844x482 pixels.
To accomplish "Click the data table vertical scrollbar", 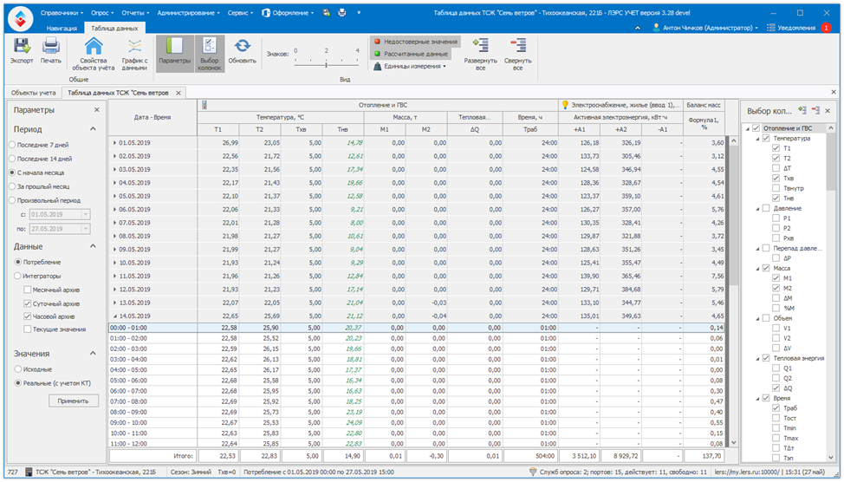I will click(x=732, y=290).
